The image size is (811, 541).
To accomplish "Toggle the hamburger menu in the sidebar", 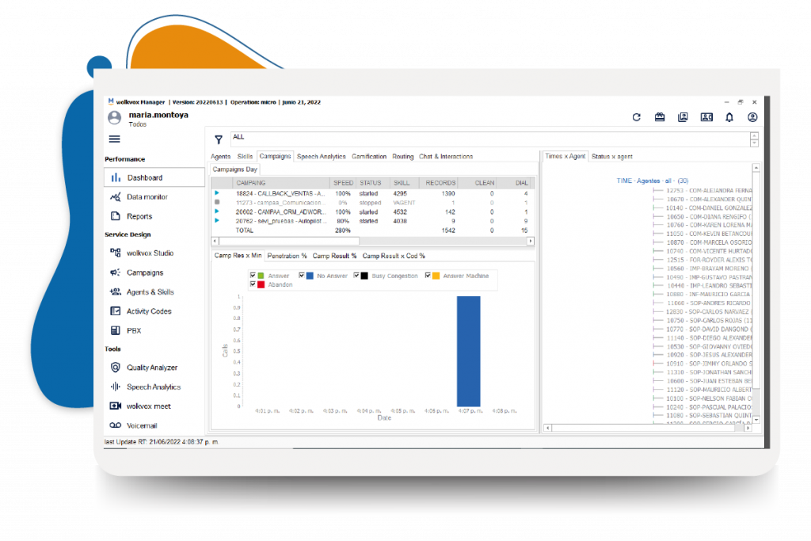I will (x=114, y=139).
